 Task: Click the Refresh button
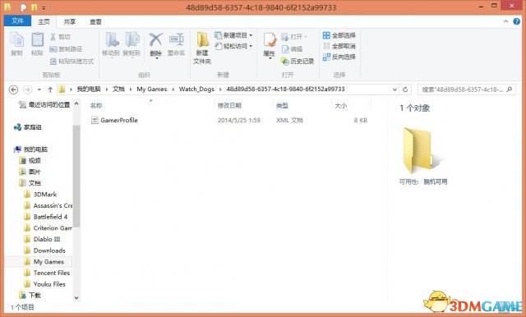click(x=405, y=90)
